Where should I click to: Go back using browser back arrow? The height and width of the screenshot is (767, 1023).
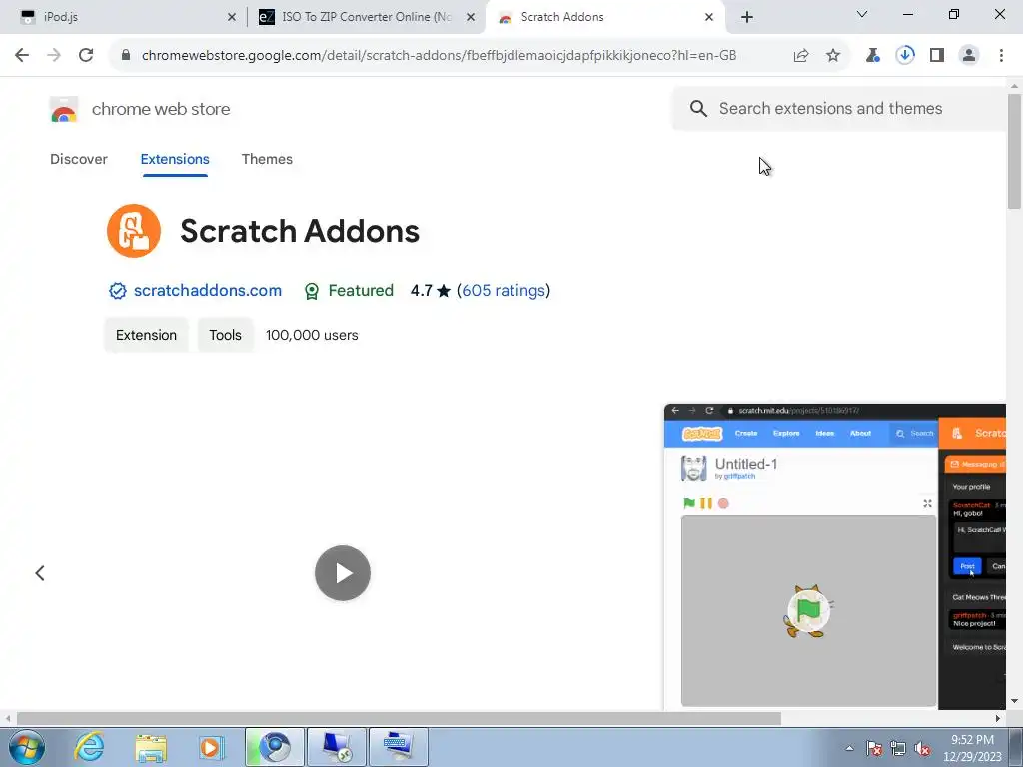22,56
